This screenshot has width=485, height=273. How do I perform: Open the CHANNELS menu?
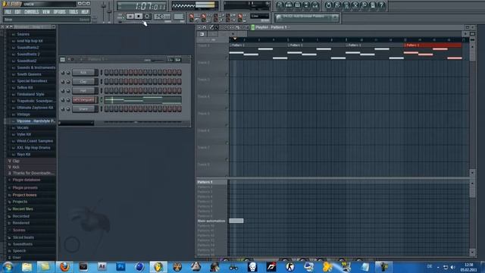tap(32, 12)
